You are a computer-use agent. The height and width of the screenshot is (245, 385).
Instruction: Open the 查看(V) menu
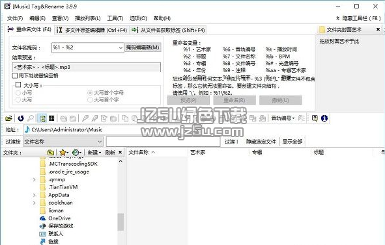point(60,18)
